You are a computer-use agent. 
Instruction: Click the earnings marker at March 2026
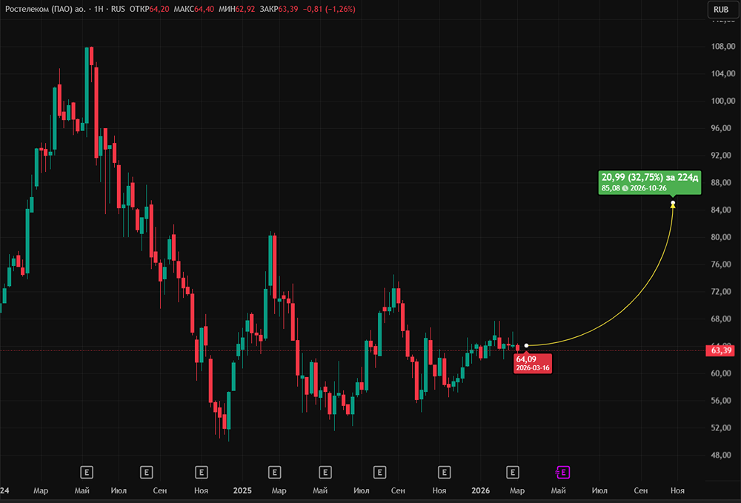pos(513,473)
